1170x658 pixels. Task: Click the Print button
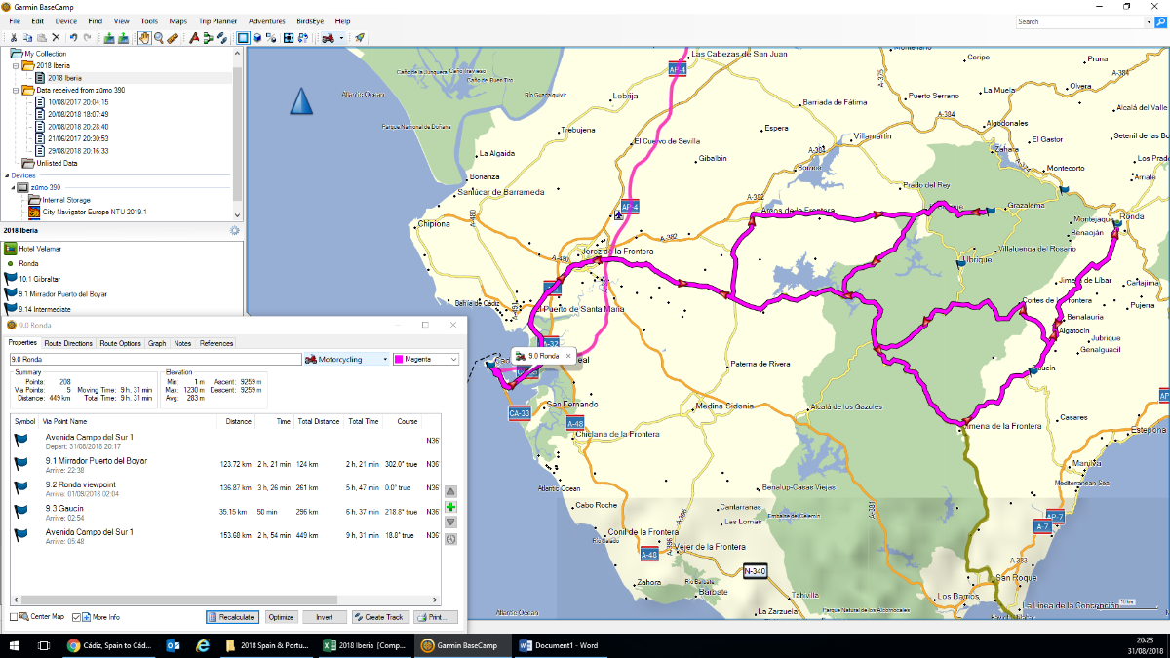436,617
